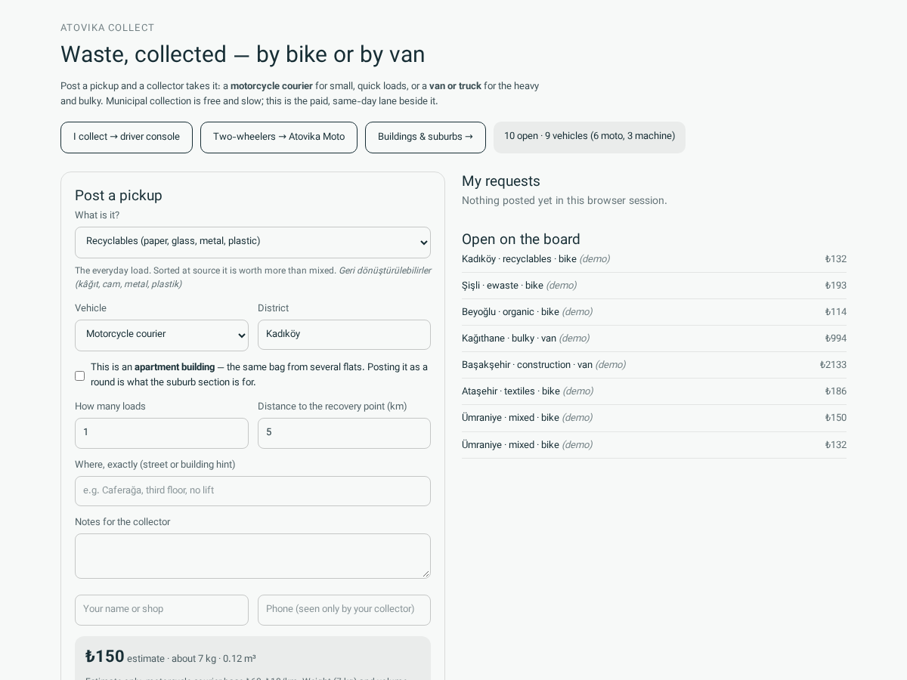Click the street or building hint field

(x=252, y=491)
